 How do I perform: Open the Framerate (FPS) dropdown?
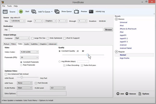click(29, 57)
